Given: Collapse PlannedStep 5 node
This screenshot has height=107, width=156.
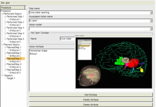Looking at the screenshot, I should tap(5, 70).
